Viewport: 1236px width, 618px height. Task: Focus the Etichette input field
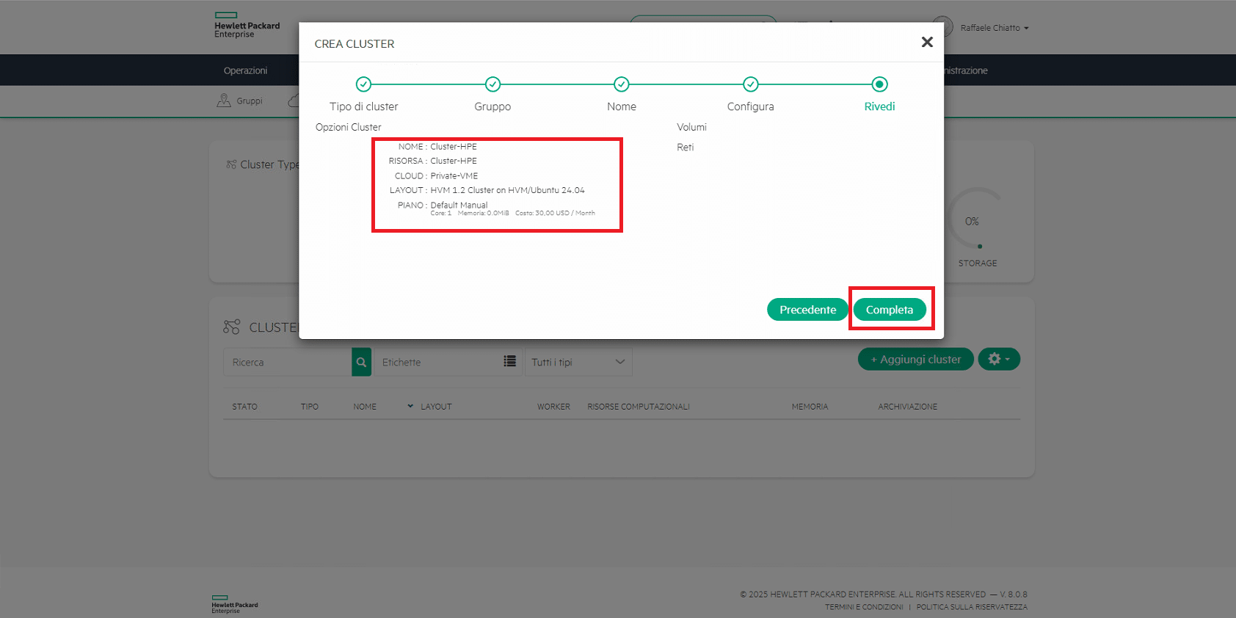[x=438, y=362]
